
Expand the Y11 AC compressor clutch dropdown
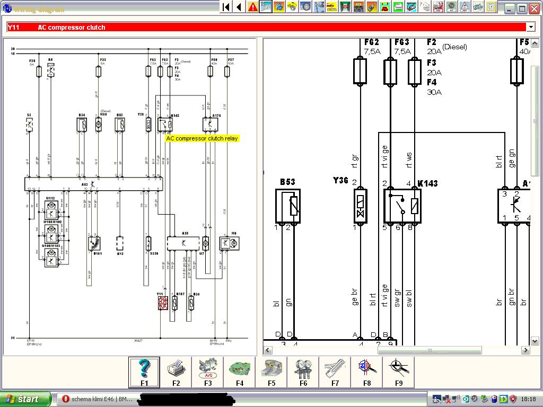531,27
